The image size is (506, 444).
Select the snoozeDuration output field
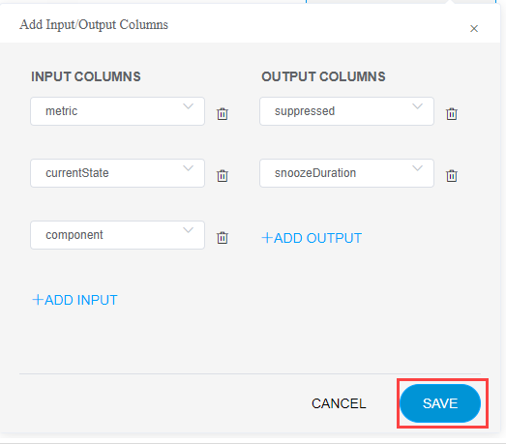click(346, 173)
